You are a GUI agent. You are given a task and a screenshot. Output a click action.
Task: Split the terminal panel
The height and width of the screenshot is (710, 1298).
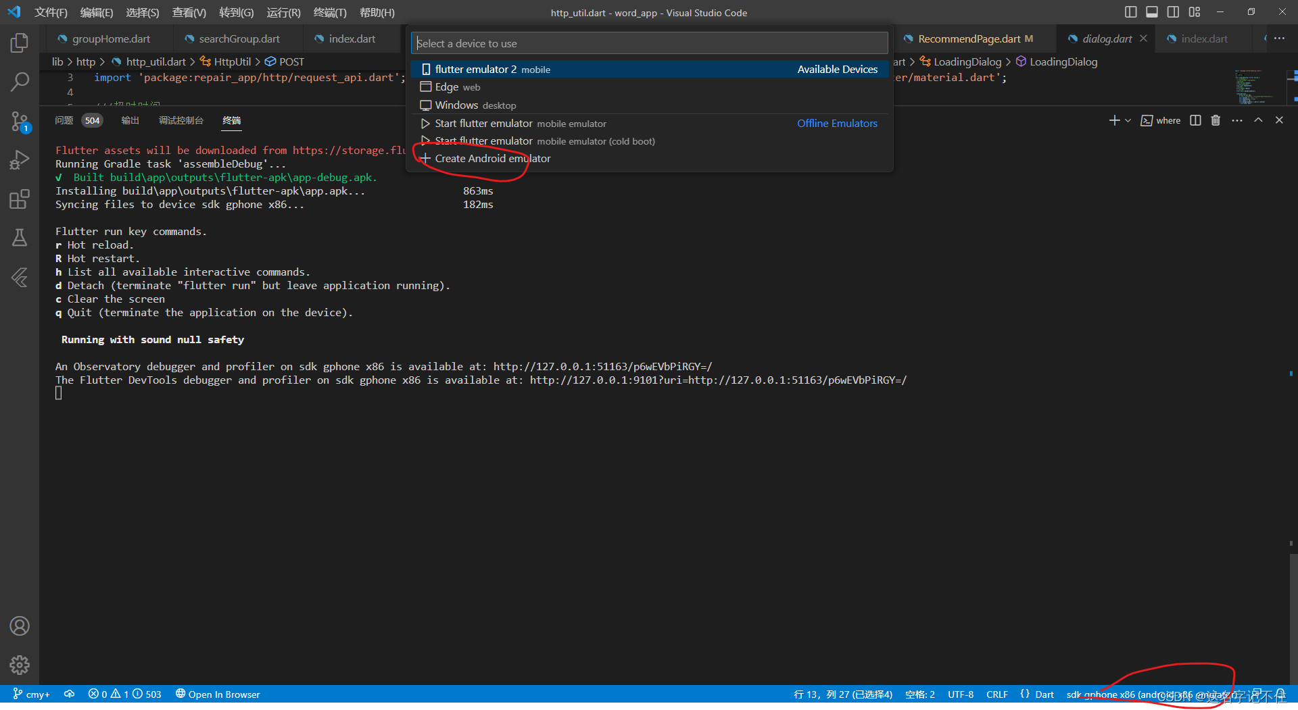[x=1195, y=120]
